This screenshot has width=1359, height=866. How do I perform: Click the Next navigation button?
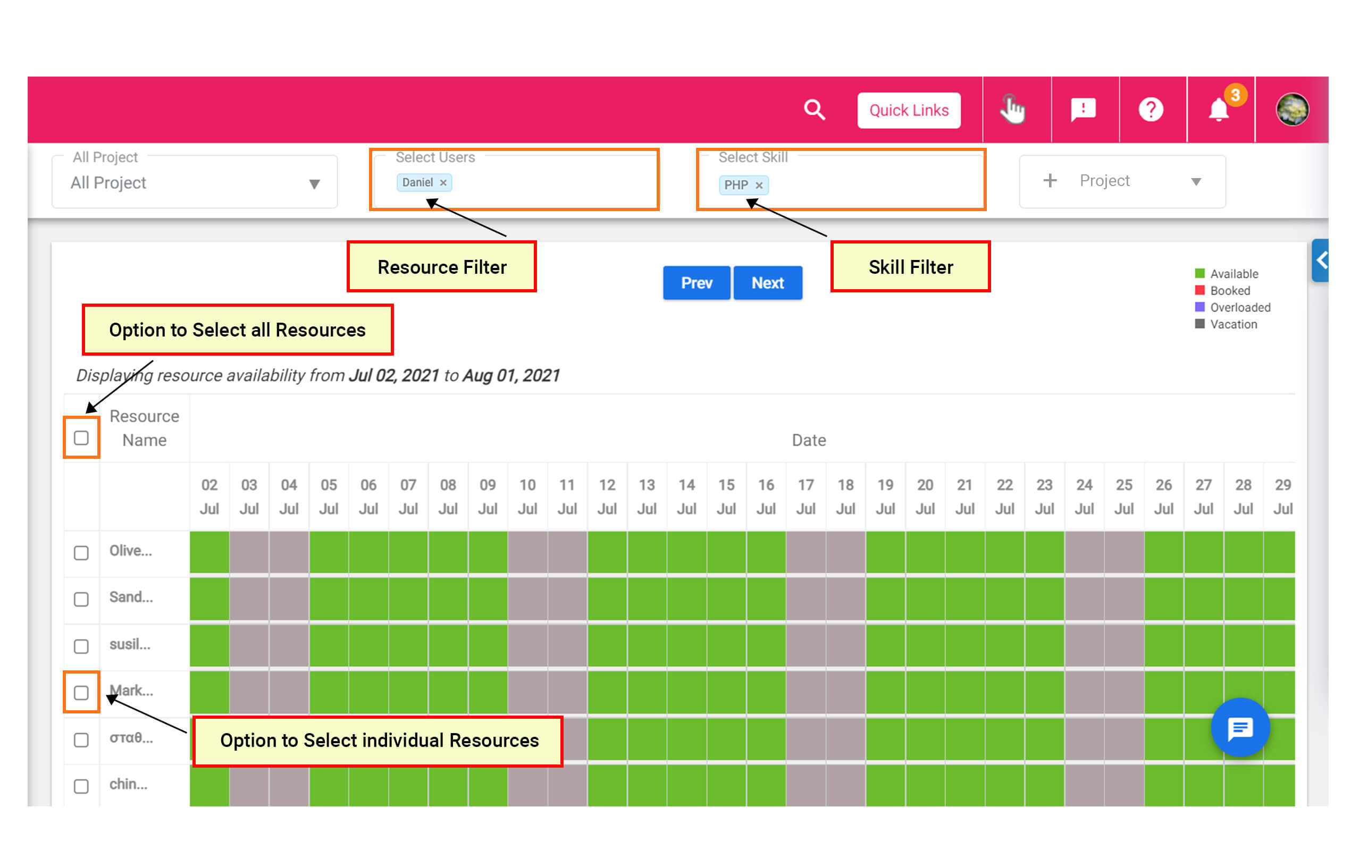pos(770,281)
